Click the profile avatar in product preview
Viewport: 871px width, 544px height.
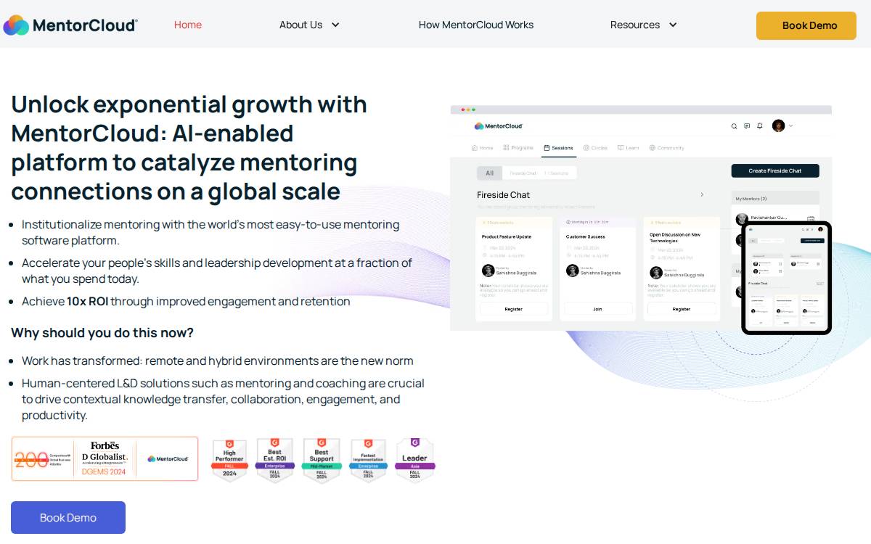click(x=779, y=125)
